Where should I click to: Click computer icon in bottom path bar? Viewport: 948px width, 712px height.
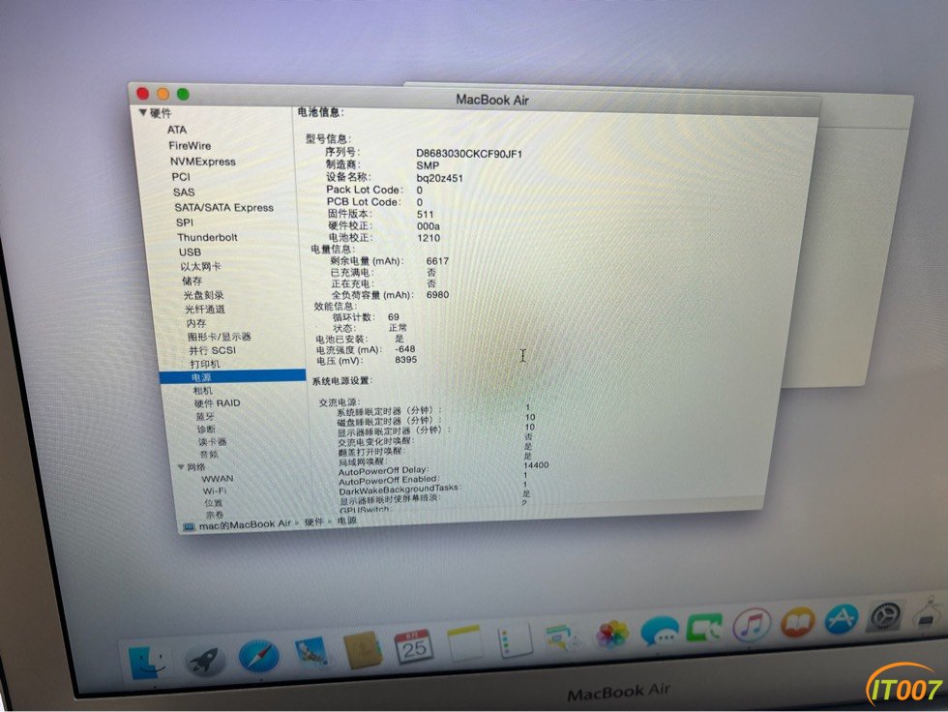190,527
